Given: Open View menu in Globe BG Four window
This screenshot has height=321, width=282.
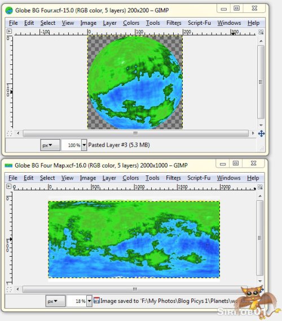Looking at the screenshot, I should 68,23.
